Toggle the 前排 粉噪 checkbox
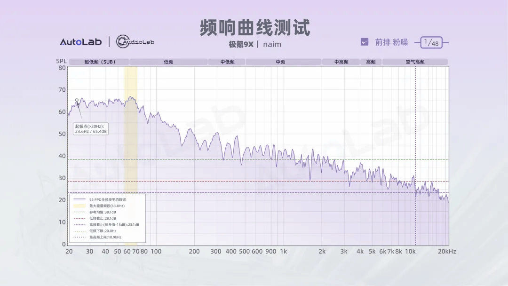 coord(365,42)
